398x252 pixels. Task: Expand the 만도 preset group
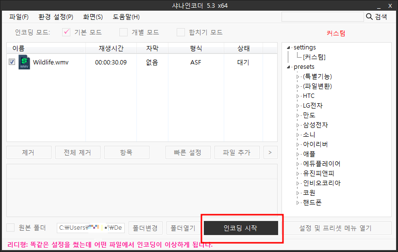click(x=298, y=115)
